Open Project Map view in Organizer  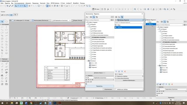coord(87,17)
